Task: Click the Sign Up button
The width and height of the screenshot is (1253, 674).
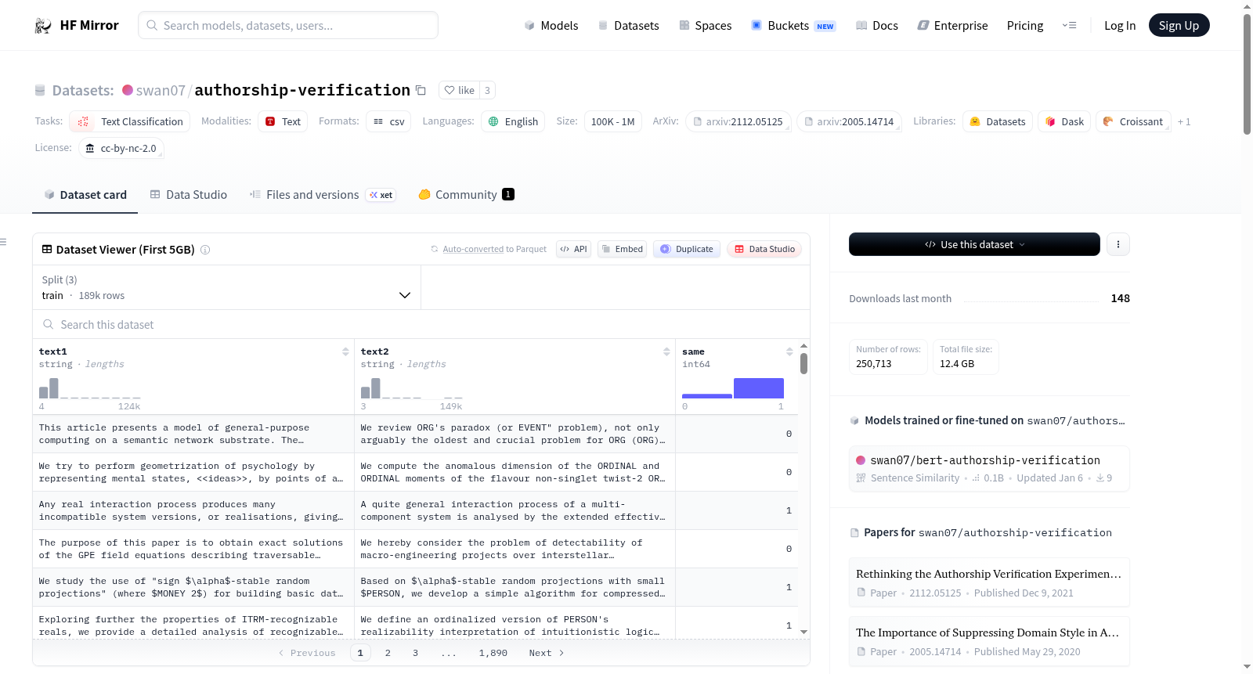Action: point(1179,25)
